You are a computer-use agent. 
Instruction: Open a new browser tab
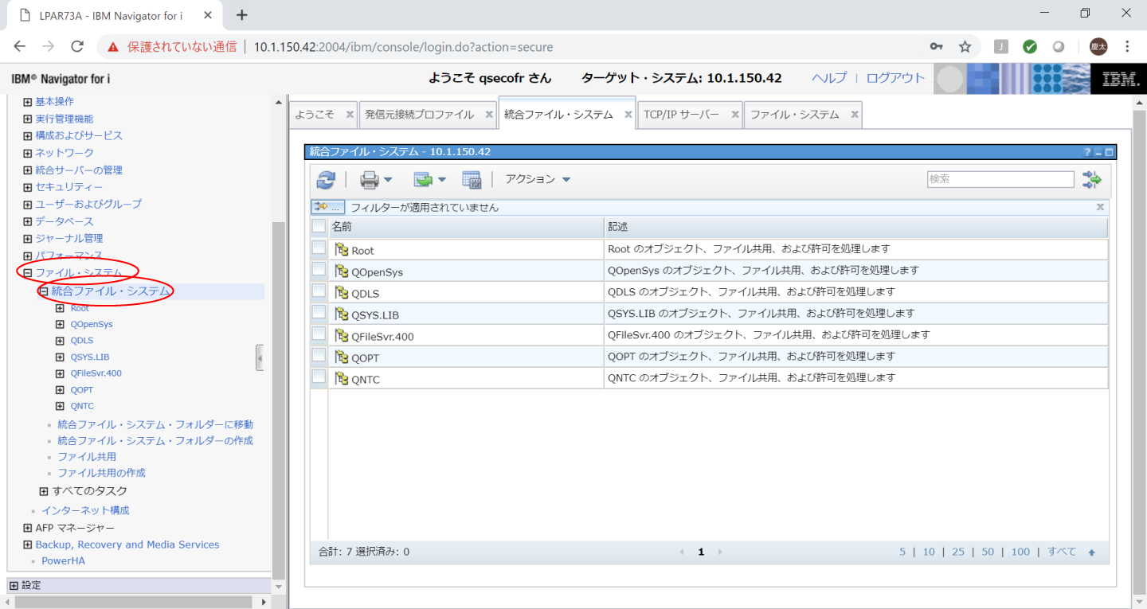point(242,14)
